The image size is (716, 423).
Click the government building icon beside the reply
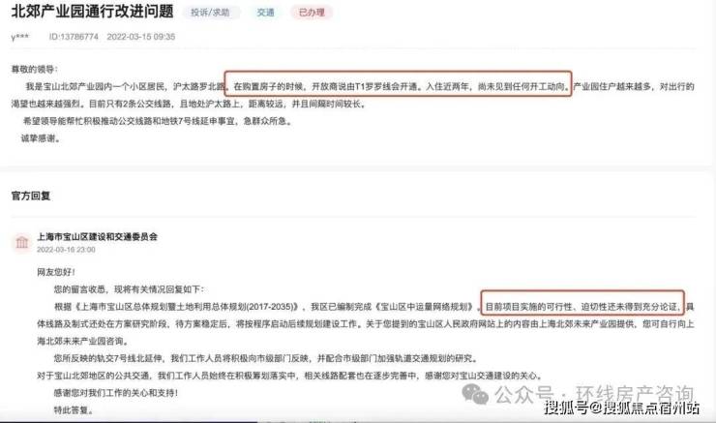coord(22,242)
